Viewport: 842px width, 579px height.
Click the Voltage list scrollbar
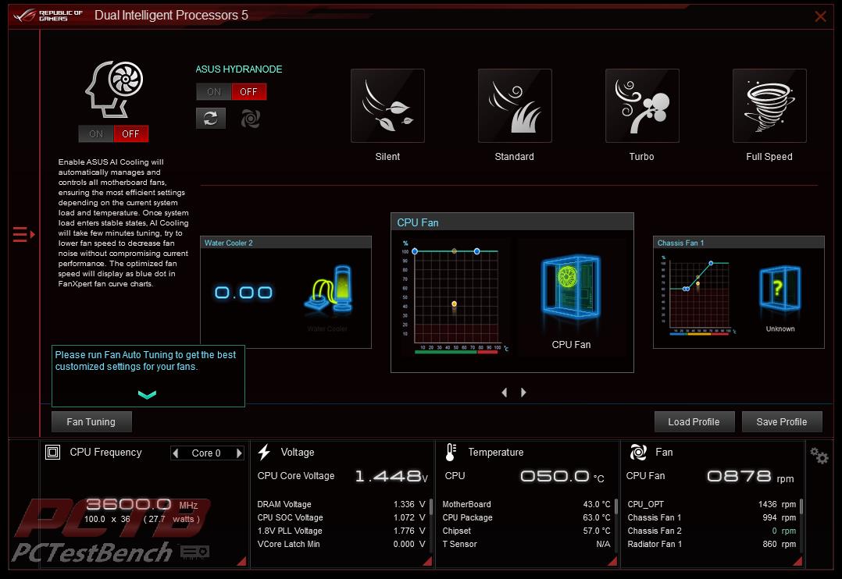click(430, 506)
